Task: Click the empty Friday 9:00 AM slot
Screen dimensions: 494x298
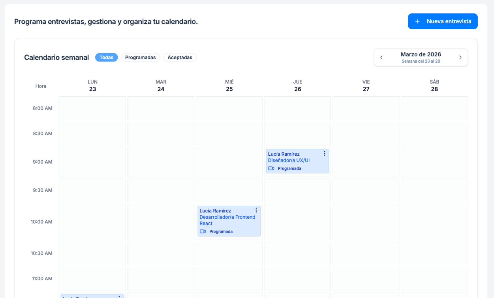Action: coord(366,161)
